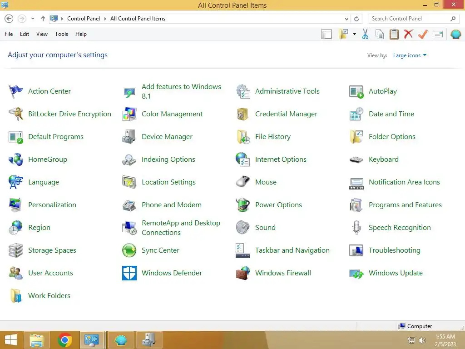The image size is (465, 349).
Task: Open the Help menu
Action: (x=81, y=34)
